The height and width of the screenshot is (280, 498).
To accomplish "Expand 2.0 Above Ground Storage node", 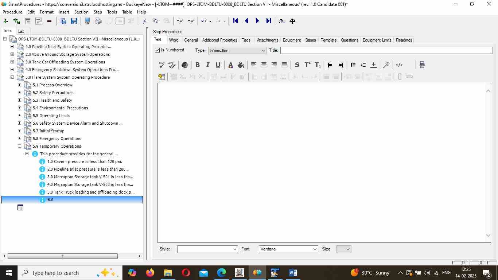I will [x=12, y=54].
